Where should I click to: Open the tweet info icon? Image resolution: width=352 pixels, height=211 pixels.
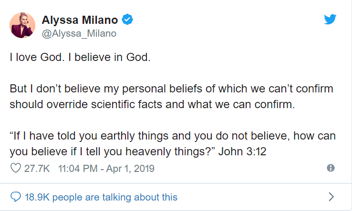point(331,168)
